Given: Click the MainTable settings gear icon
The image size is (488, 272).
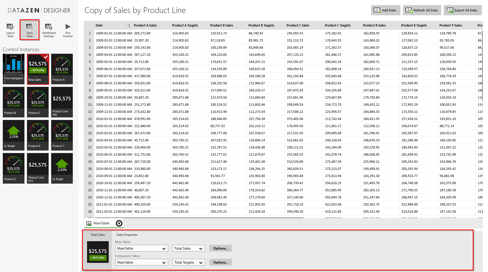Looking at the screenshot, I should tap(119, 223).
